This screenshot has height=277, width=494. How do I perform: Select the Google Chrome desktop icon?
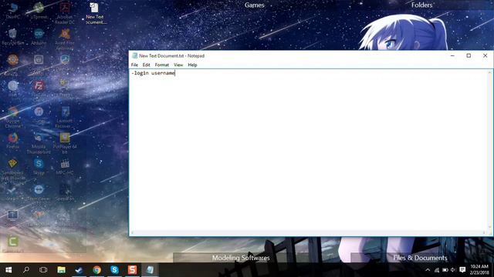[x=12, y=117]
